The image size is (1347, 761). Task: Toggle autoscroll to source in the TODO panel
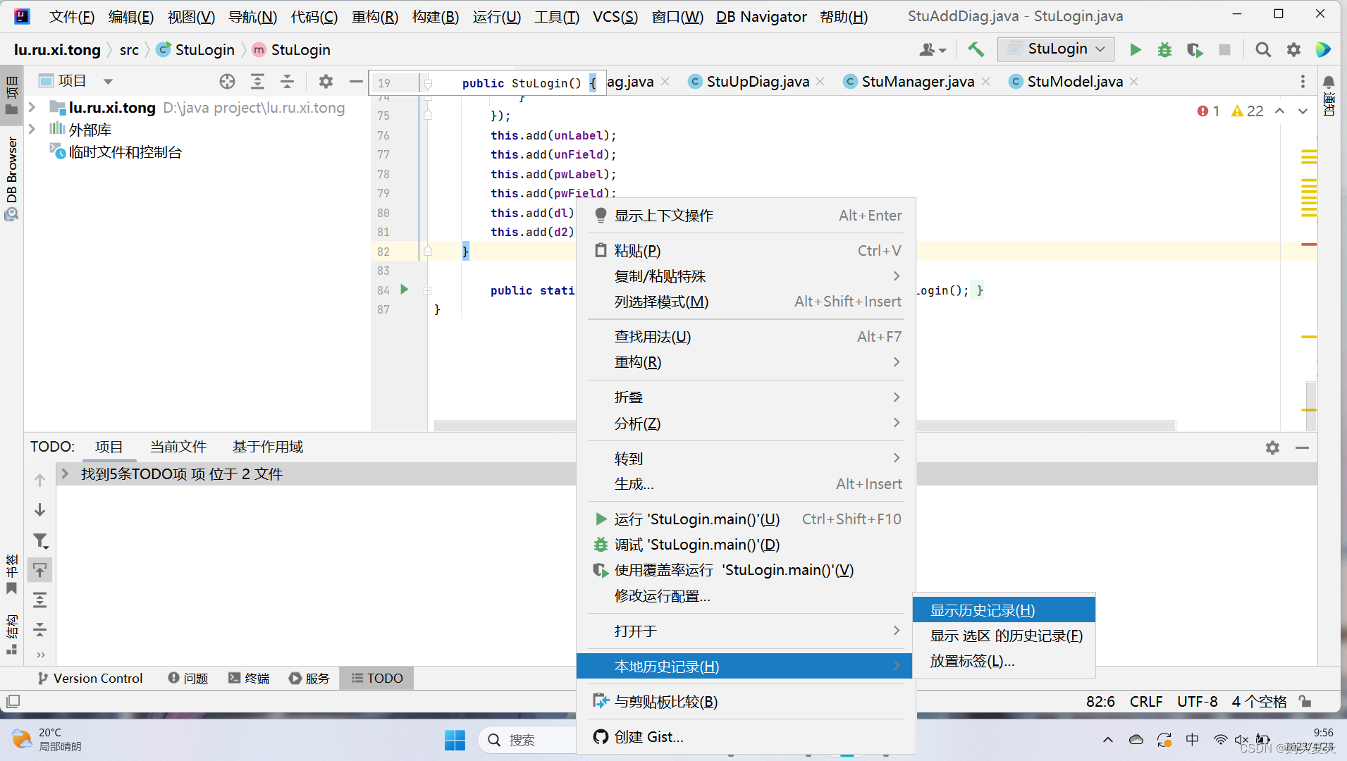[40, 570]
